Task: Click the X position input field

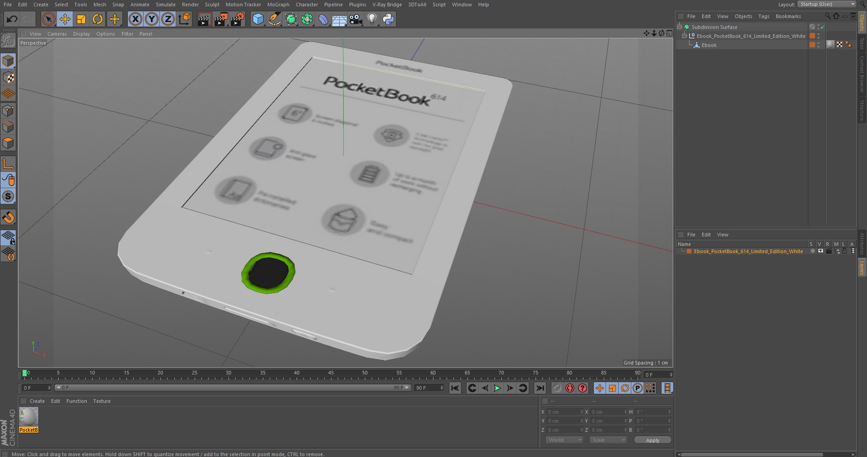Action: click(564, 412)
